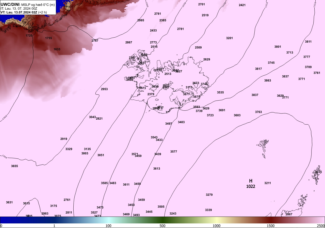Click the height value 3497

point(169,124)
